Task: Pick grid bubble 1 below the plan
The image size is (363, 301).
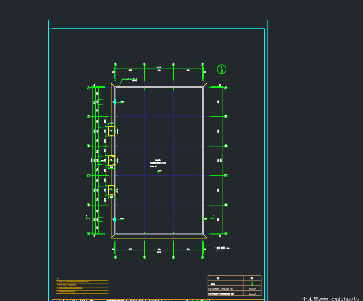Action: click(x=116, y=257)
